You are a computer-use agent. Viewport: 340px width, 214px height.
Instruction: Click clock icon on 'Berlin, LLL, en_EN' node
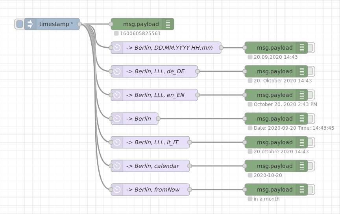point(117,95)
